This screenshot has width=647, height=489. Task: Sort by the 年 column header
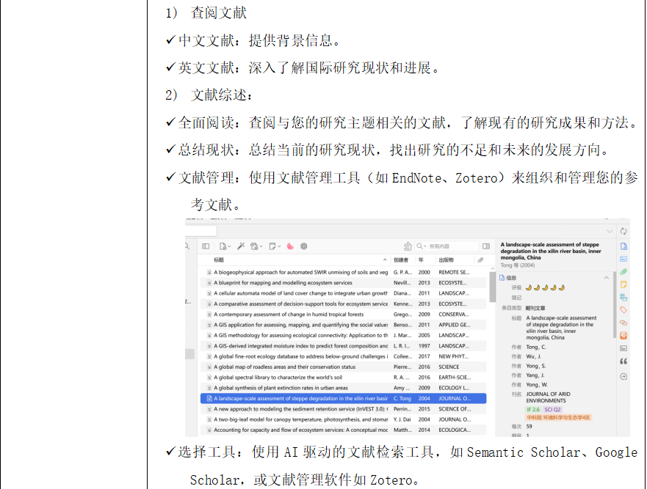click(x=421, y=260)
